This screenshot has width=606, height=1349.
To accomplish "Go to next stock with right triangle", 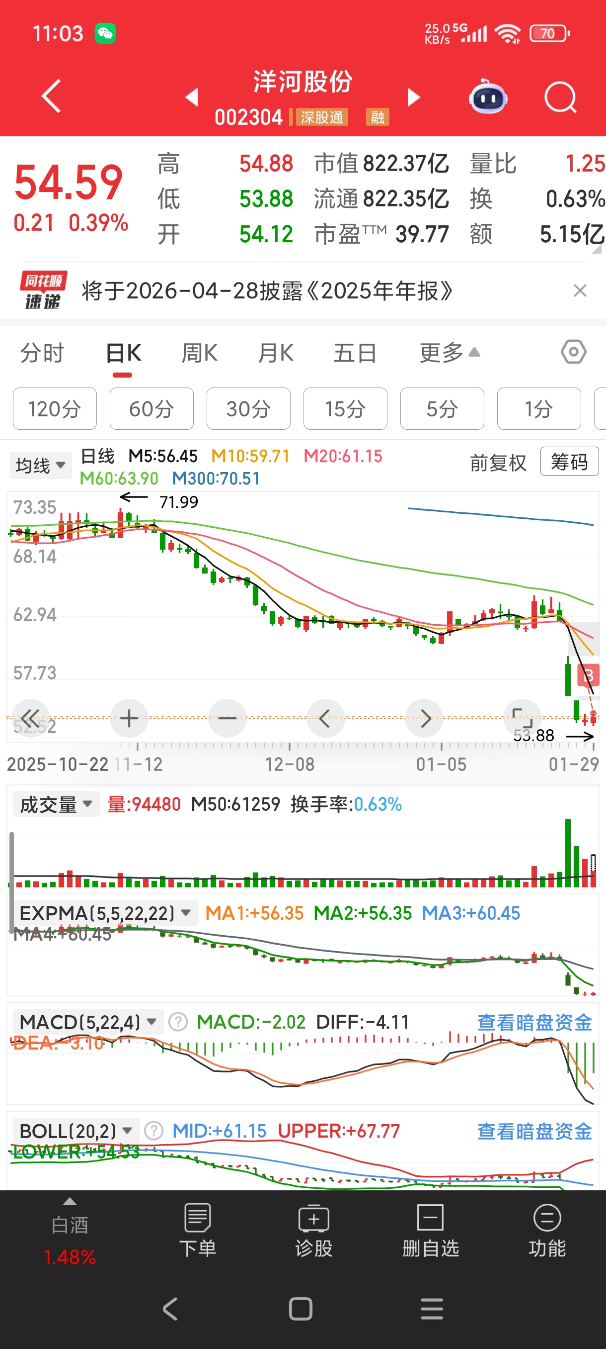I will point(414,97).
